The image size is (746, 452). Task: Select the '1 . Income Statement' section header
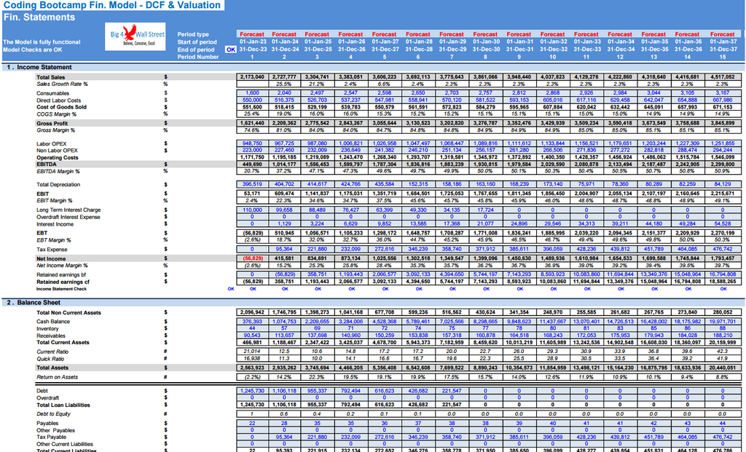[39, 67]
